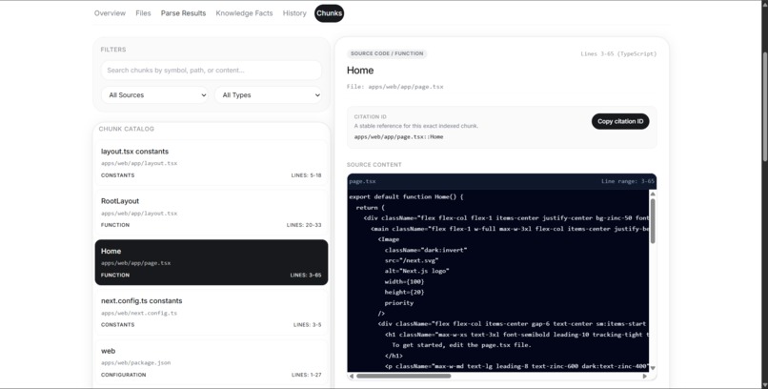Open the History tab
This screenshot has width=768, height=389.
[x=294, y=13]
